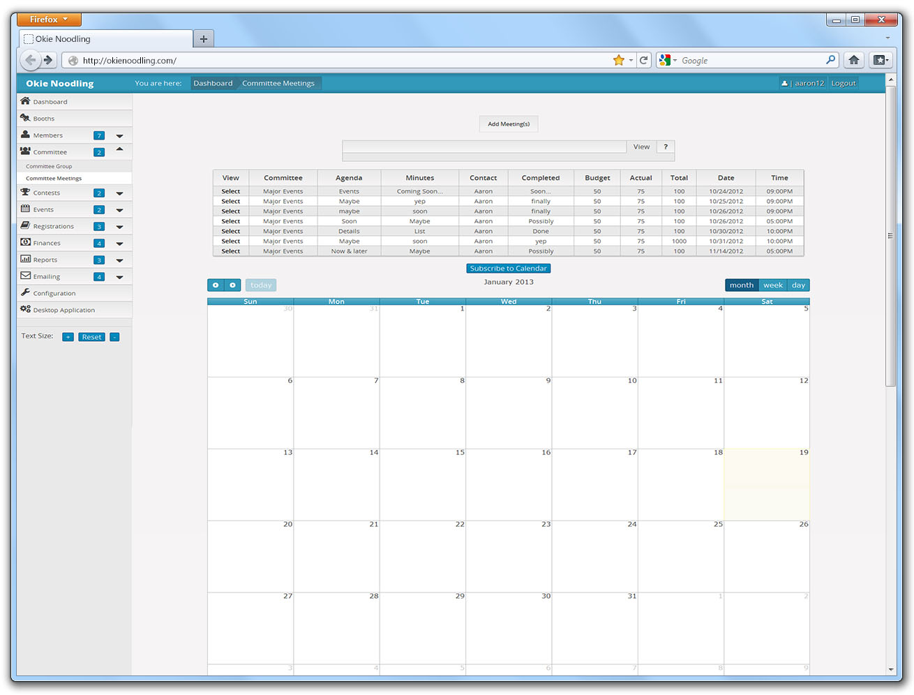
Task: Click the Members person icon
Action: coord(25,135)
